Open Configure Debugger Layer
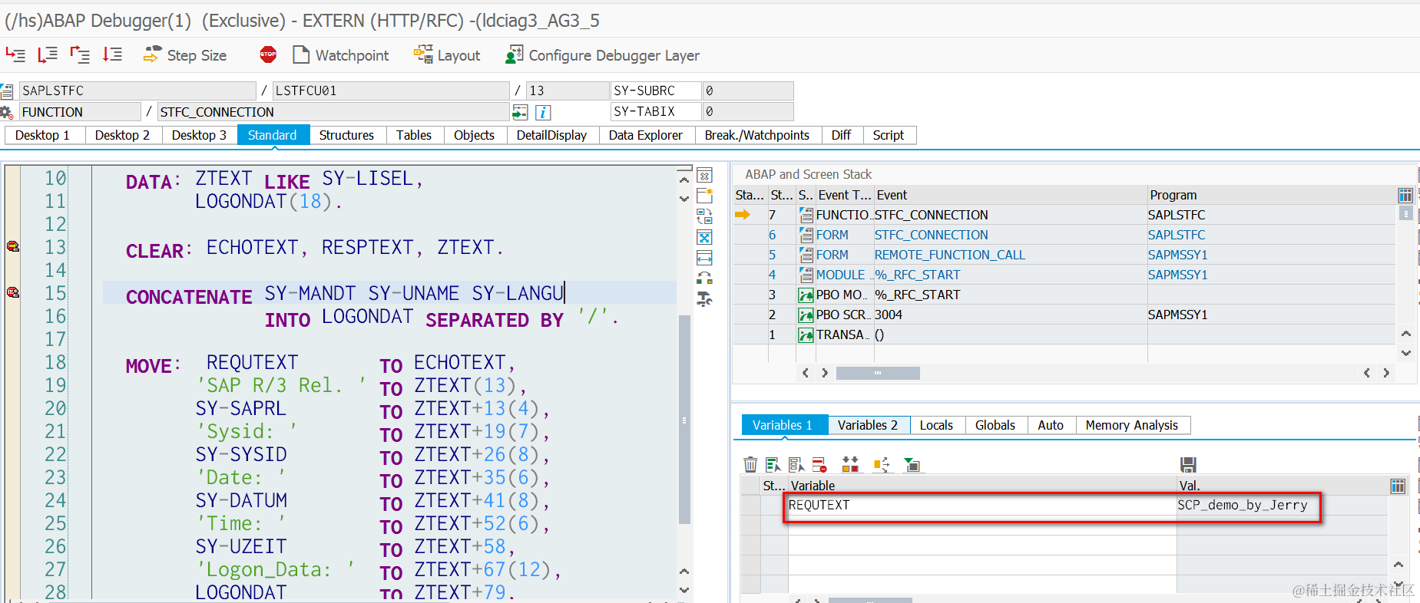 602,55
